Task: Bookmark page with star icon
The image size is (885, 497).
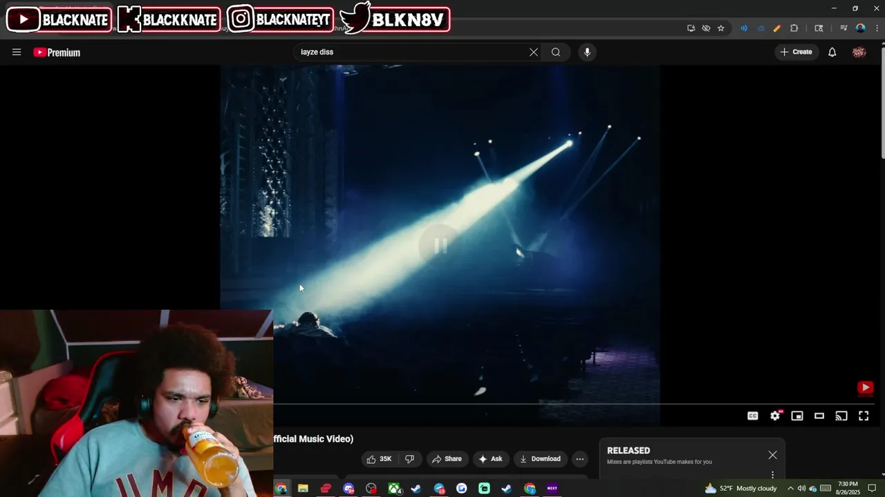Action: pos(721,28)
